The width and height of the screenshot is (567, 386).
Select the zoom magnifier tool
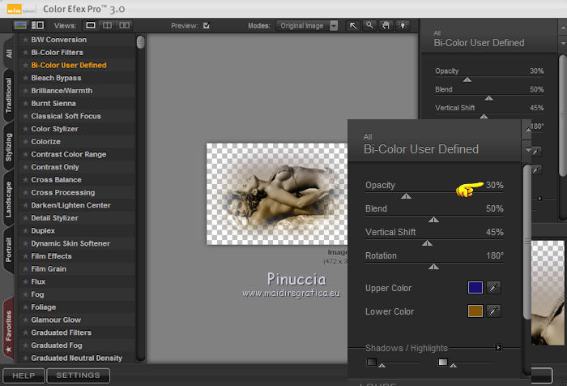[369, 25]
